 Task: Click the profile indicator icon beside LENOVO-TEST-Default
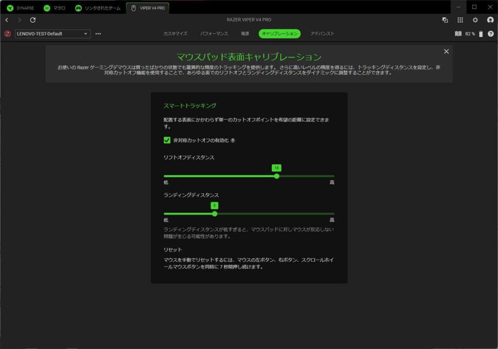click(x=7, y=34)
